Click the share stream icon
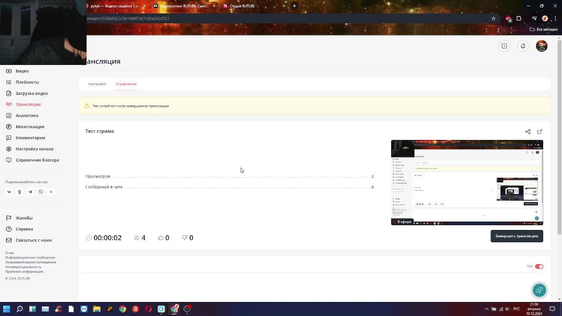The image size is (562, 316). pyautogui.click(x=528, y=132)
